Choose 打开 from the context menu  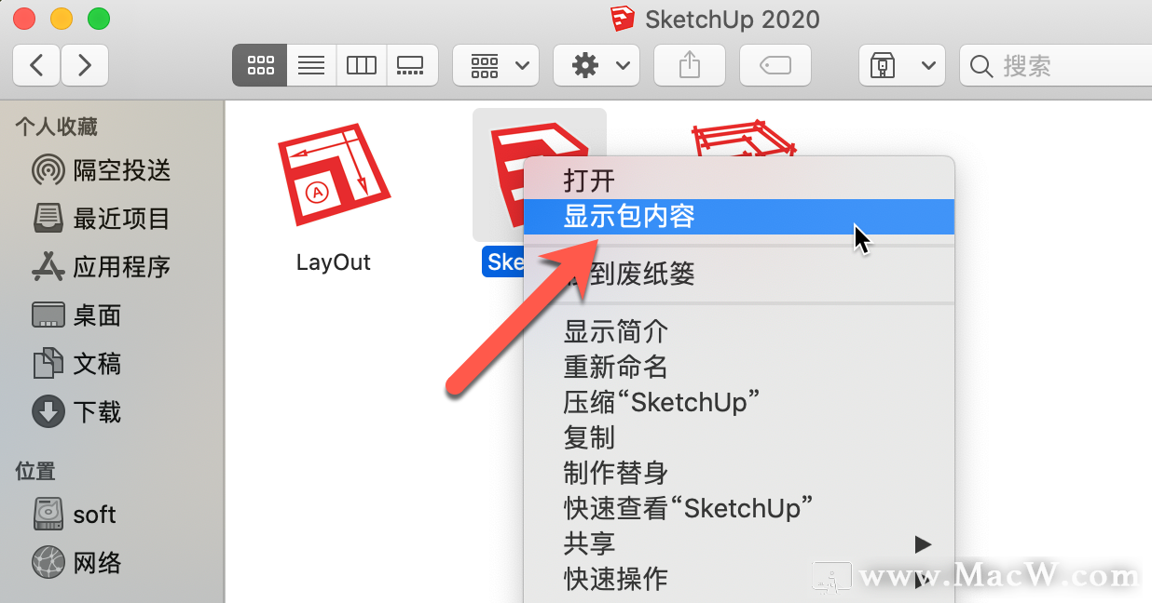coord(739,180)
